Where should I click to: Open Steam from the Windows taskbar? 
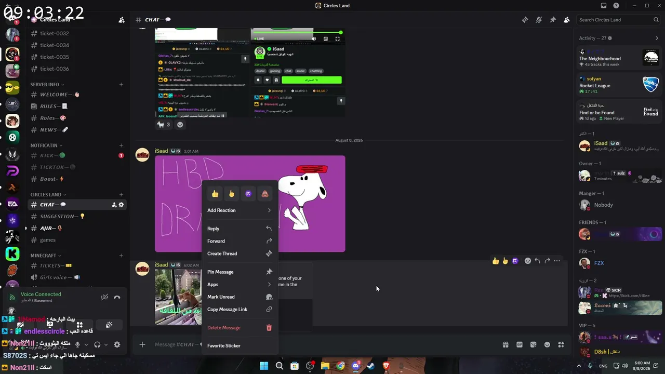tap(370, 366)
